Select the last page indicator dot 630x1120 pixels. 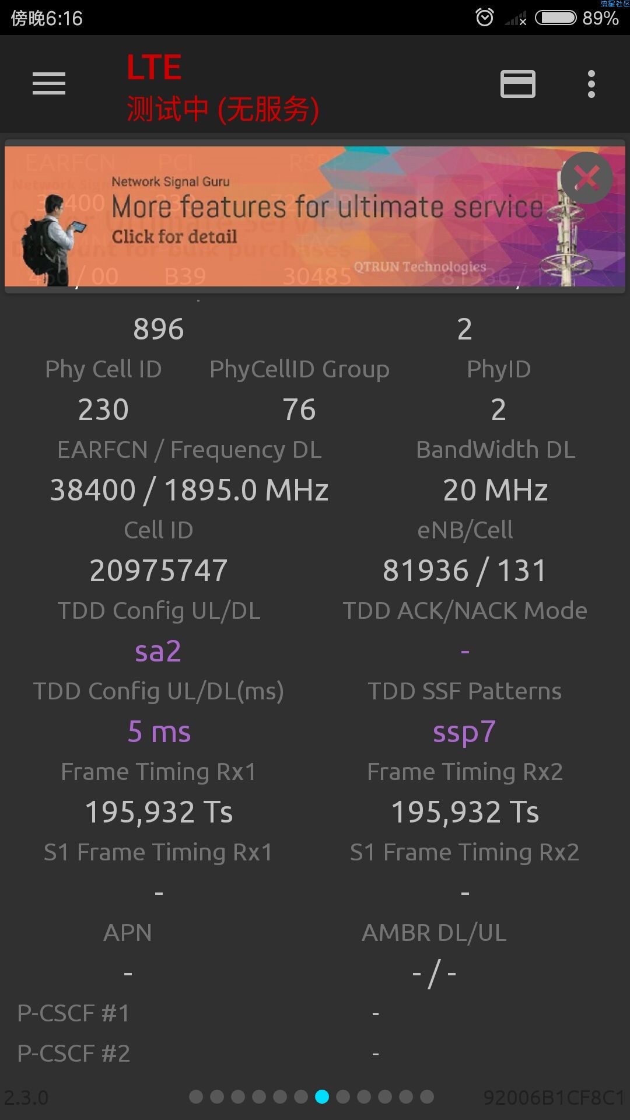point(427,1097)
